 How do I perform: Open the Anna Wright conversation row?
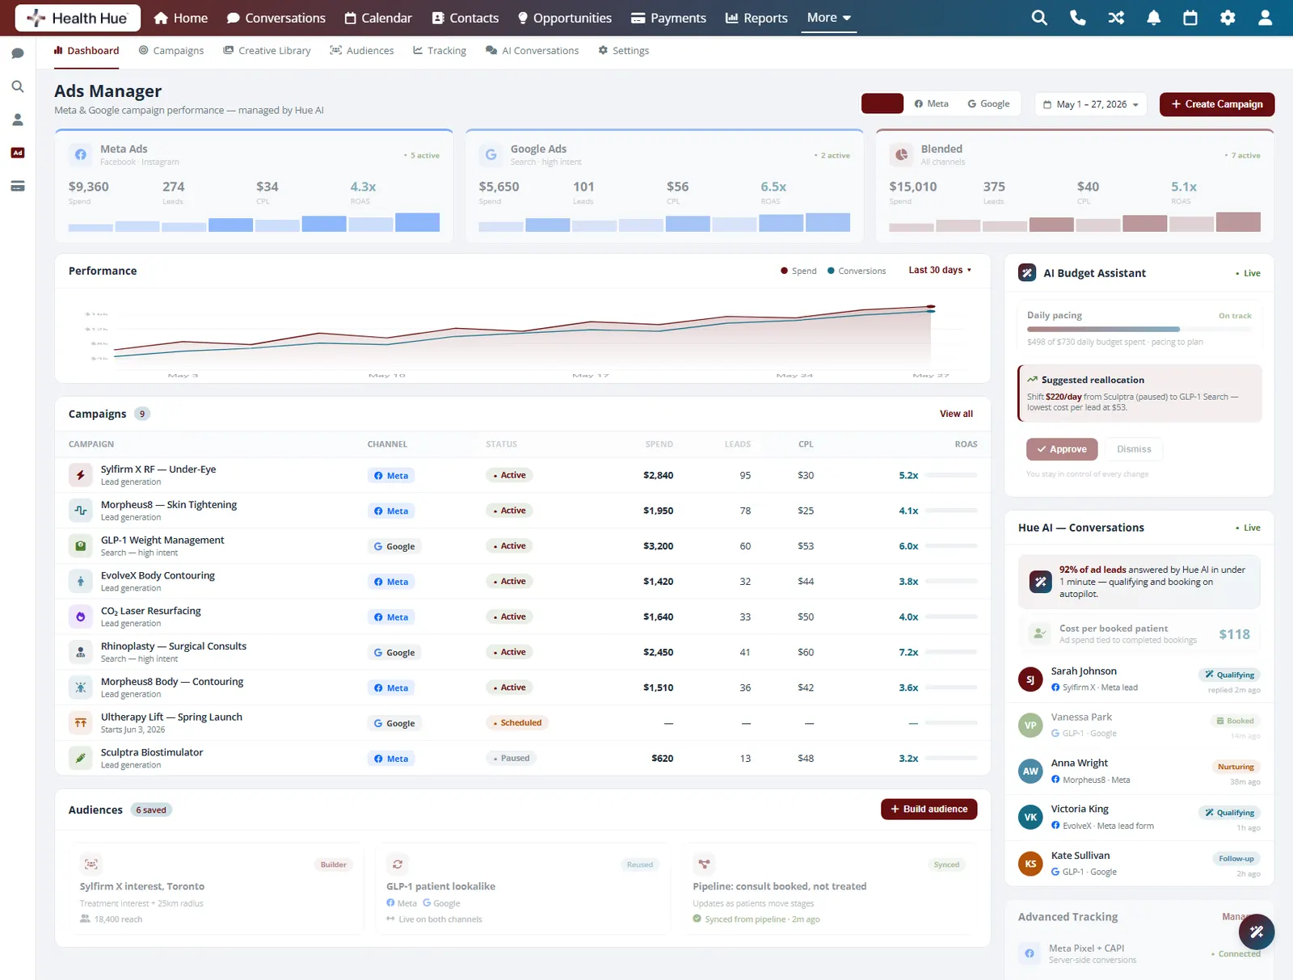(x=1139, y=772)
